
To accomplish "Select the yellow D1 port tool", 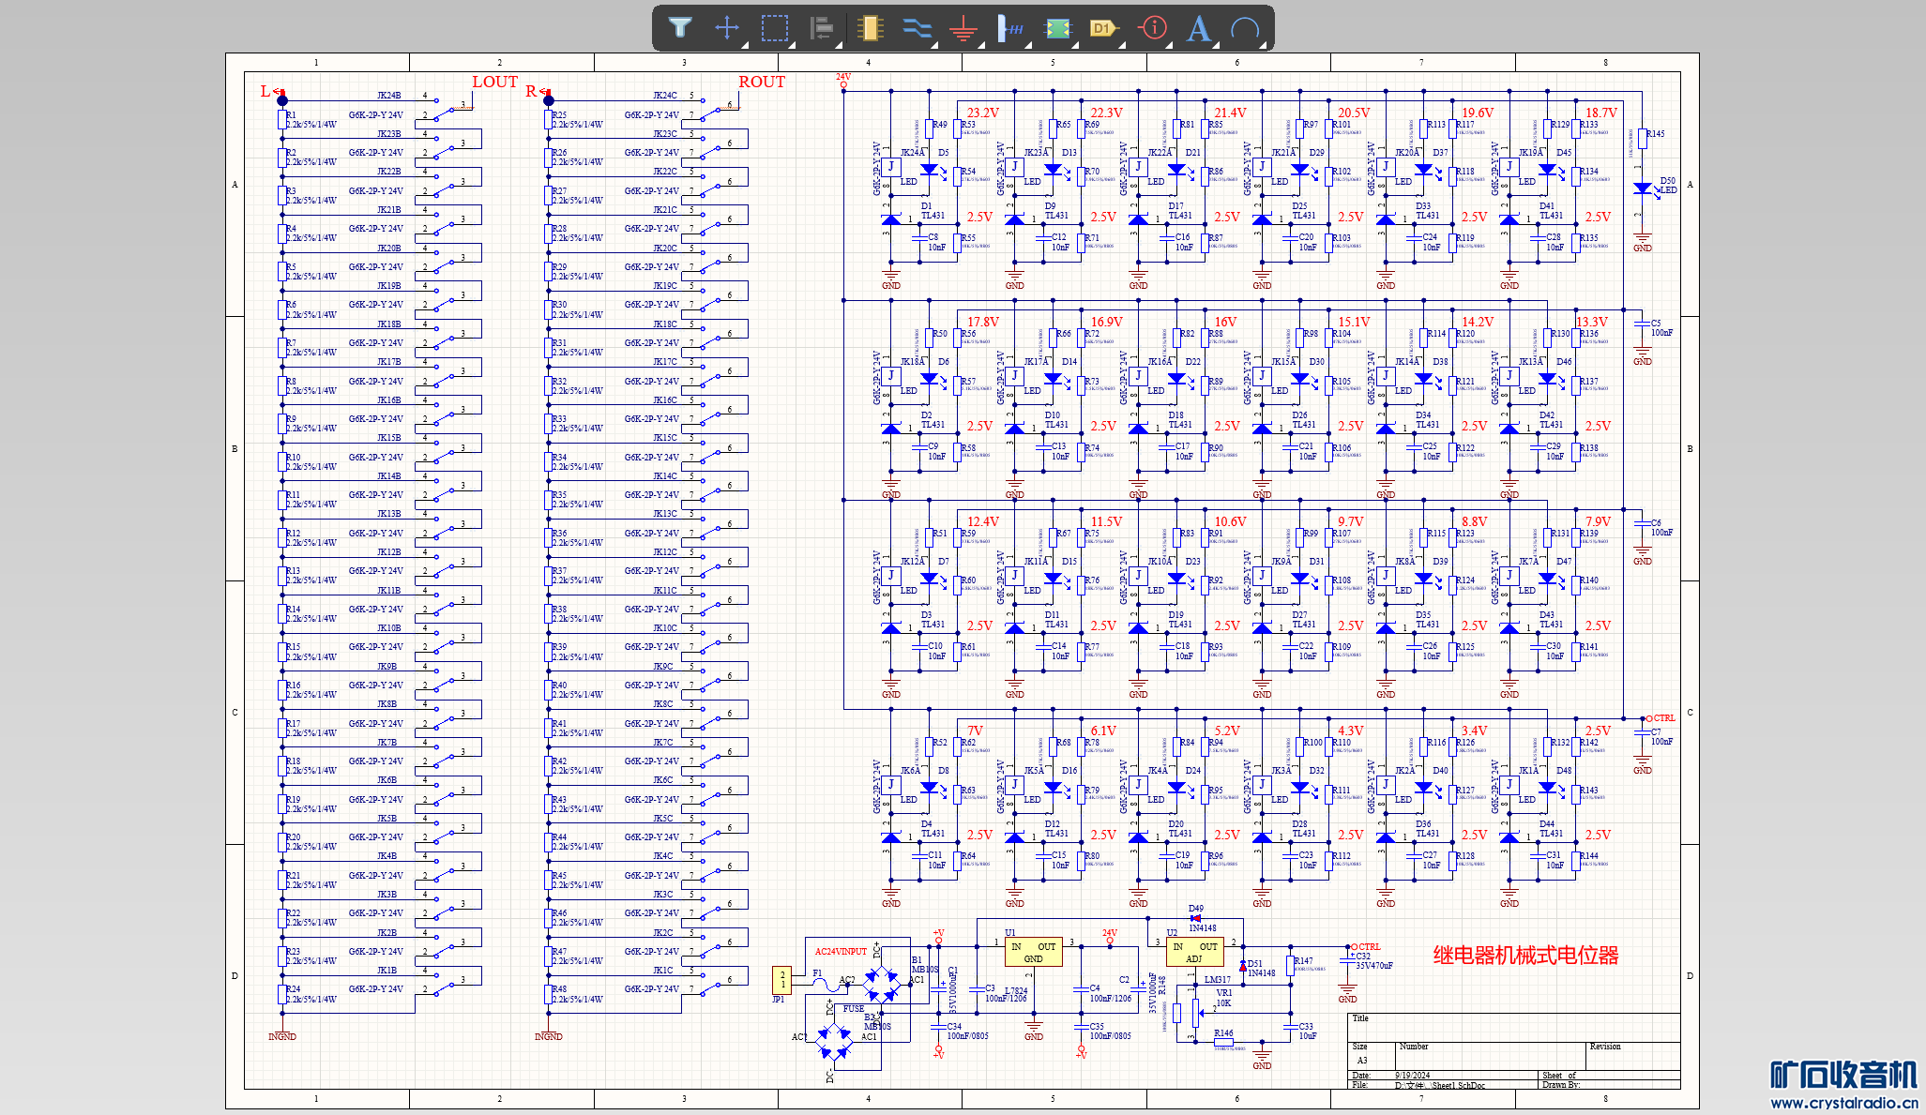I will tap(1105, 28).
